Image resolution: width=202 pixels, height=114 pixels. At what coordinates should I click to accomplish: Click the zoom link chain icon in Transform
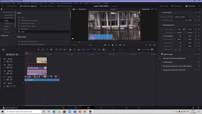[x=184, y=29]
